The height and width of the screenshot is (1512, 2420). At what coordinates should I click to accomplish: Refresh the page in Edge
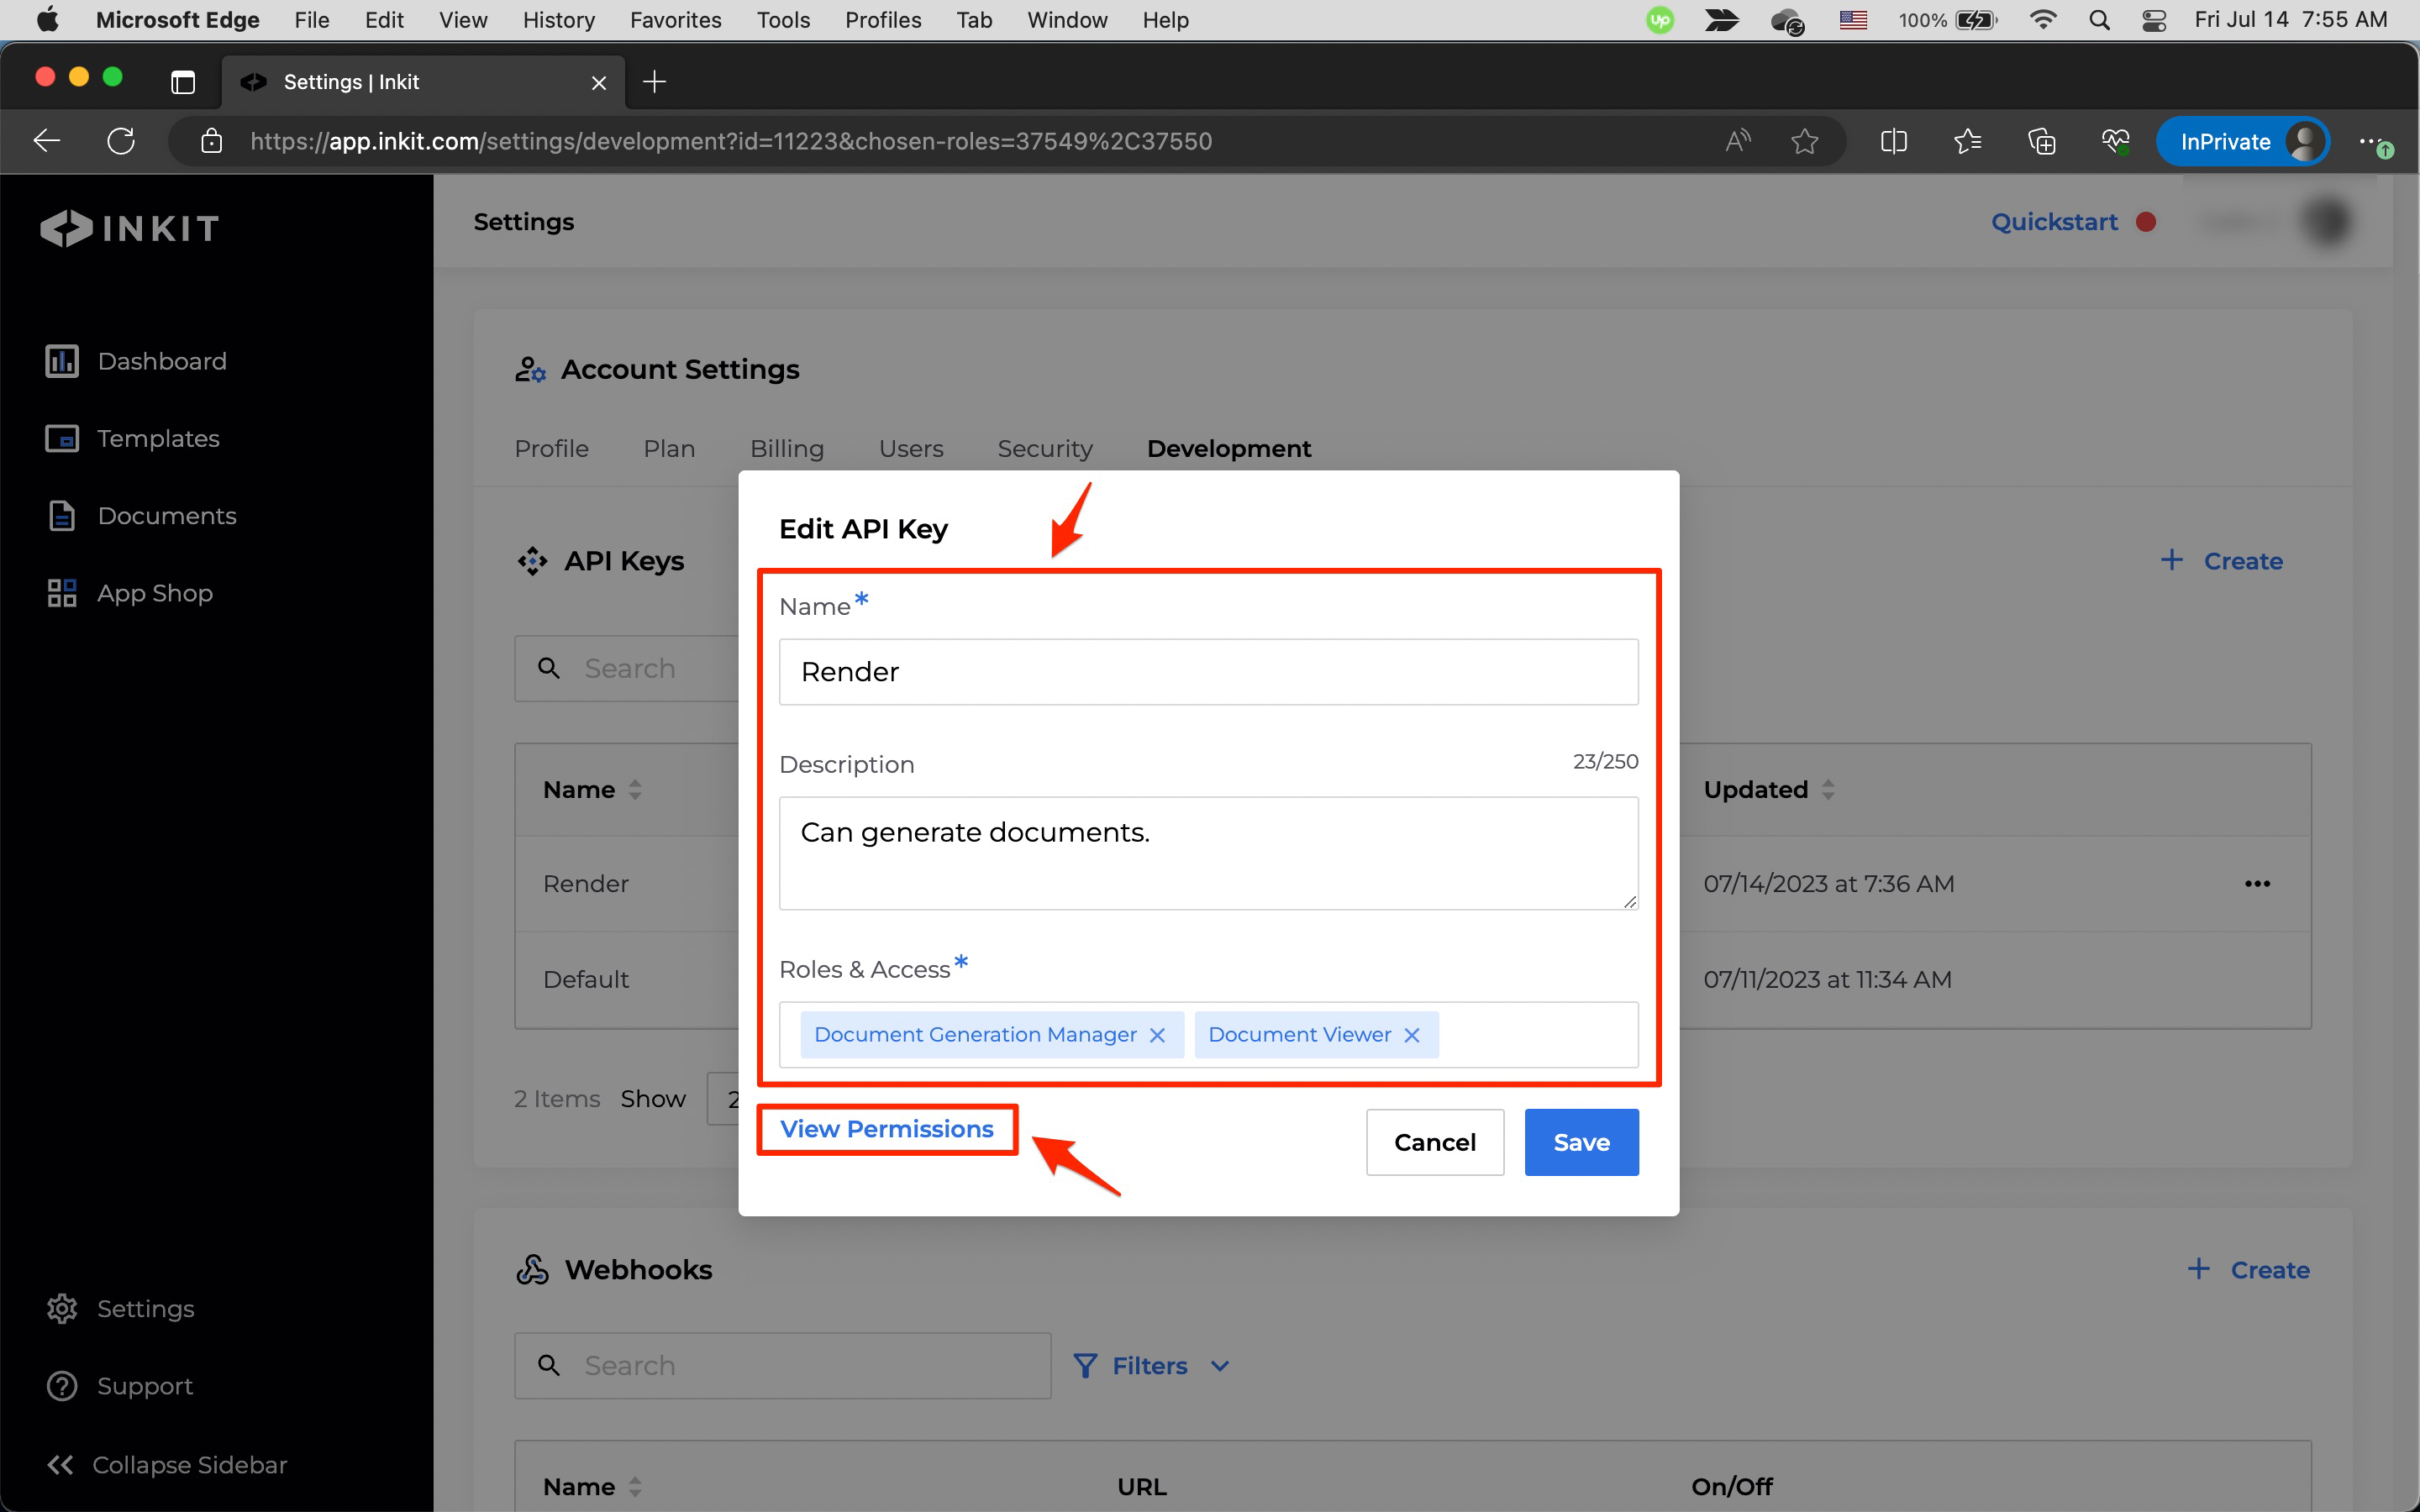pos(121,141)
